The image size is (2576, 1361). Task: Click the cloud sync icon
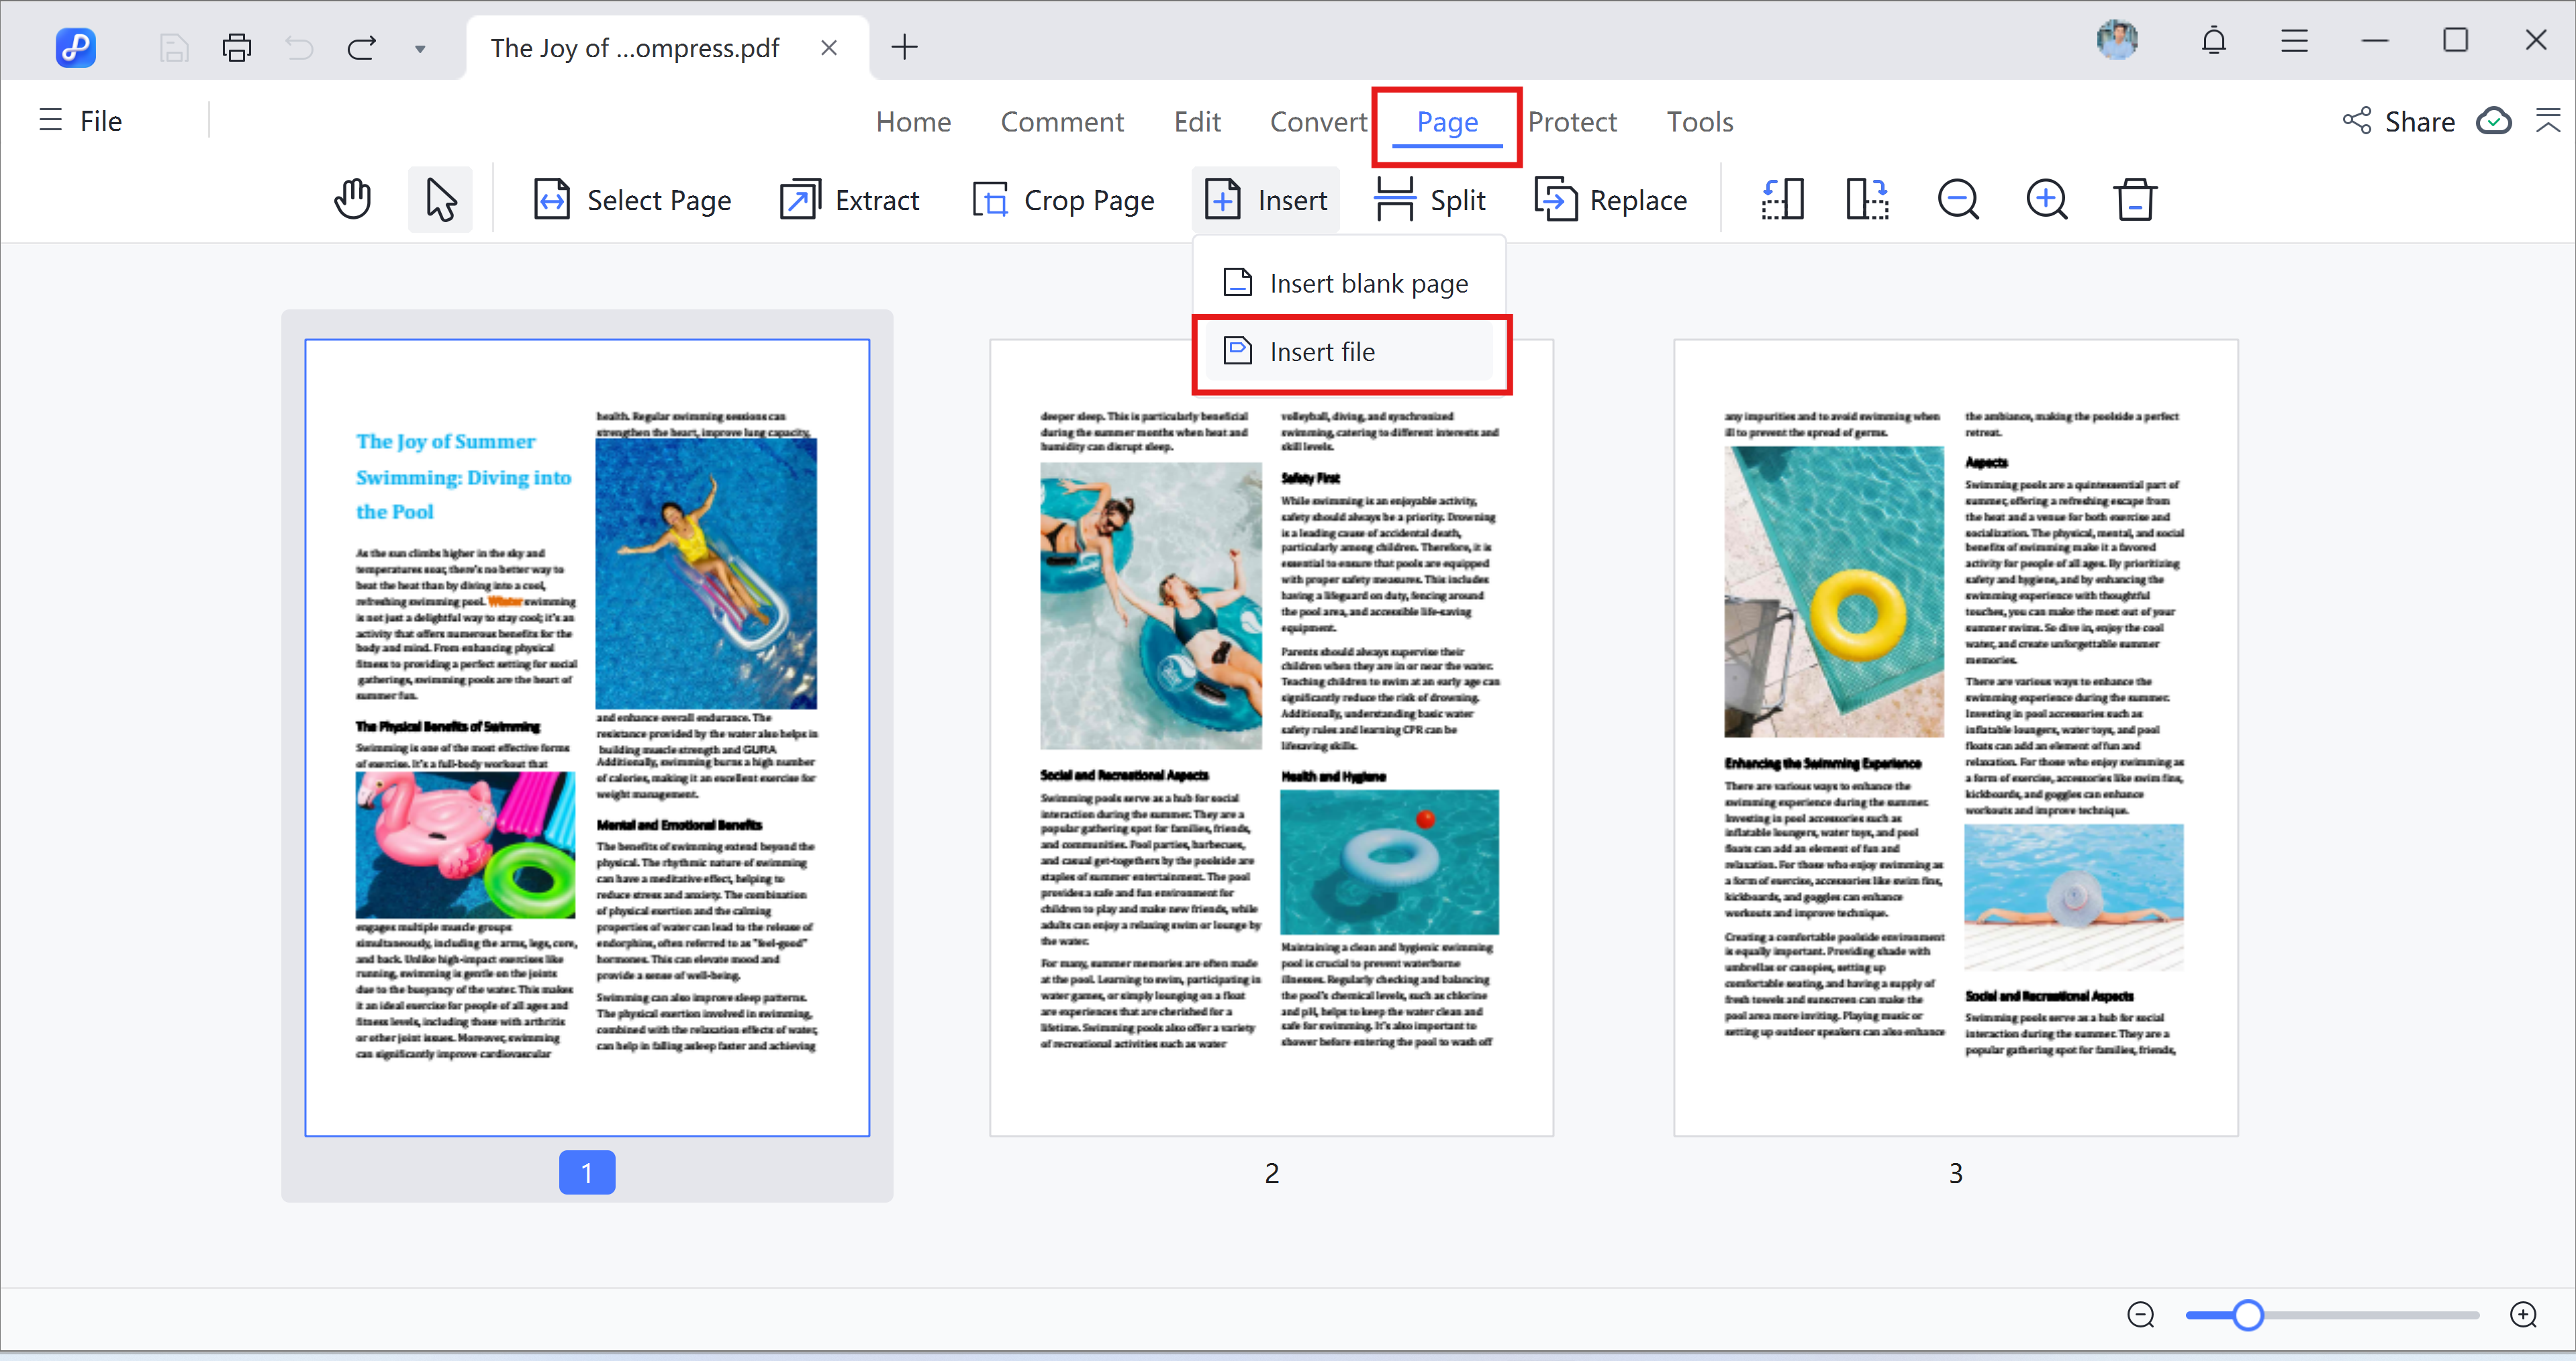[2494, 121]
